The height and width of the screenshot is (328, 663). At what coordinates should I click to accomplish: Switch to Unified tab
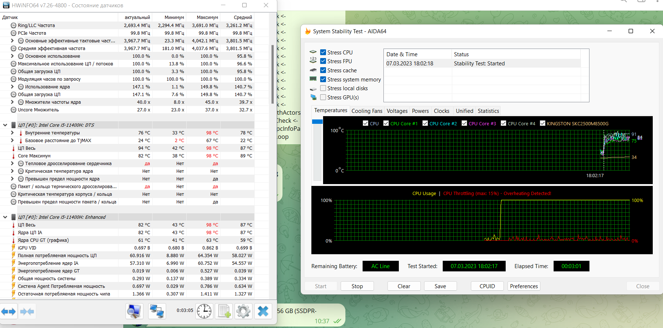pyautogui.click(x=464, y=111)
